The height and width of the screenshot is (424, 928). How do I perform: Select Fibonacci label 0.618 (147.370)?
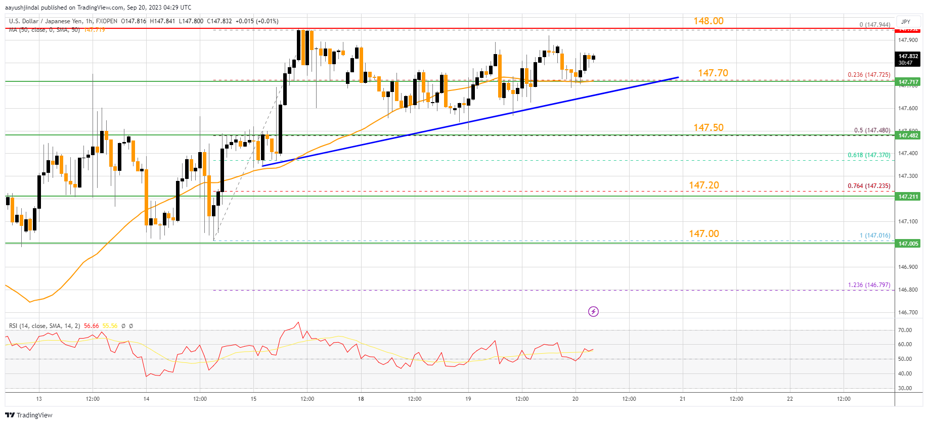tap(869, 155)
